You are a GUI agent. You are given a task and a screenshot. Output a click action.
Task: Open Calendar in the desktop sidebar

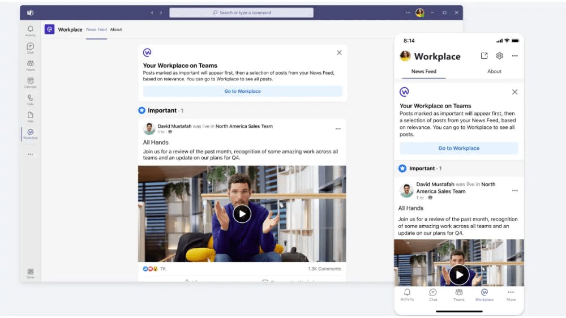(x=31, y=82)
